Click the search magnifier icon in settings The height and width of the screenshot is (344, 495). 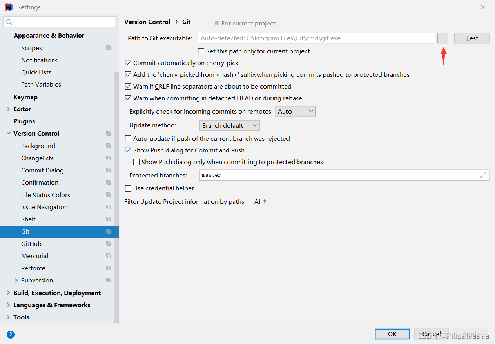9,22
